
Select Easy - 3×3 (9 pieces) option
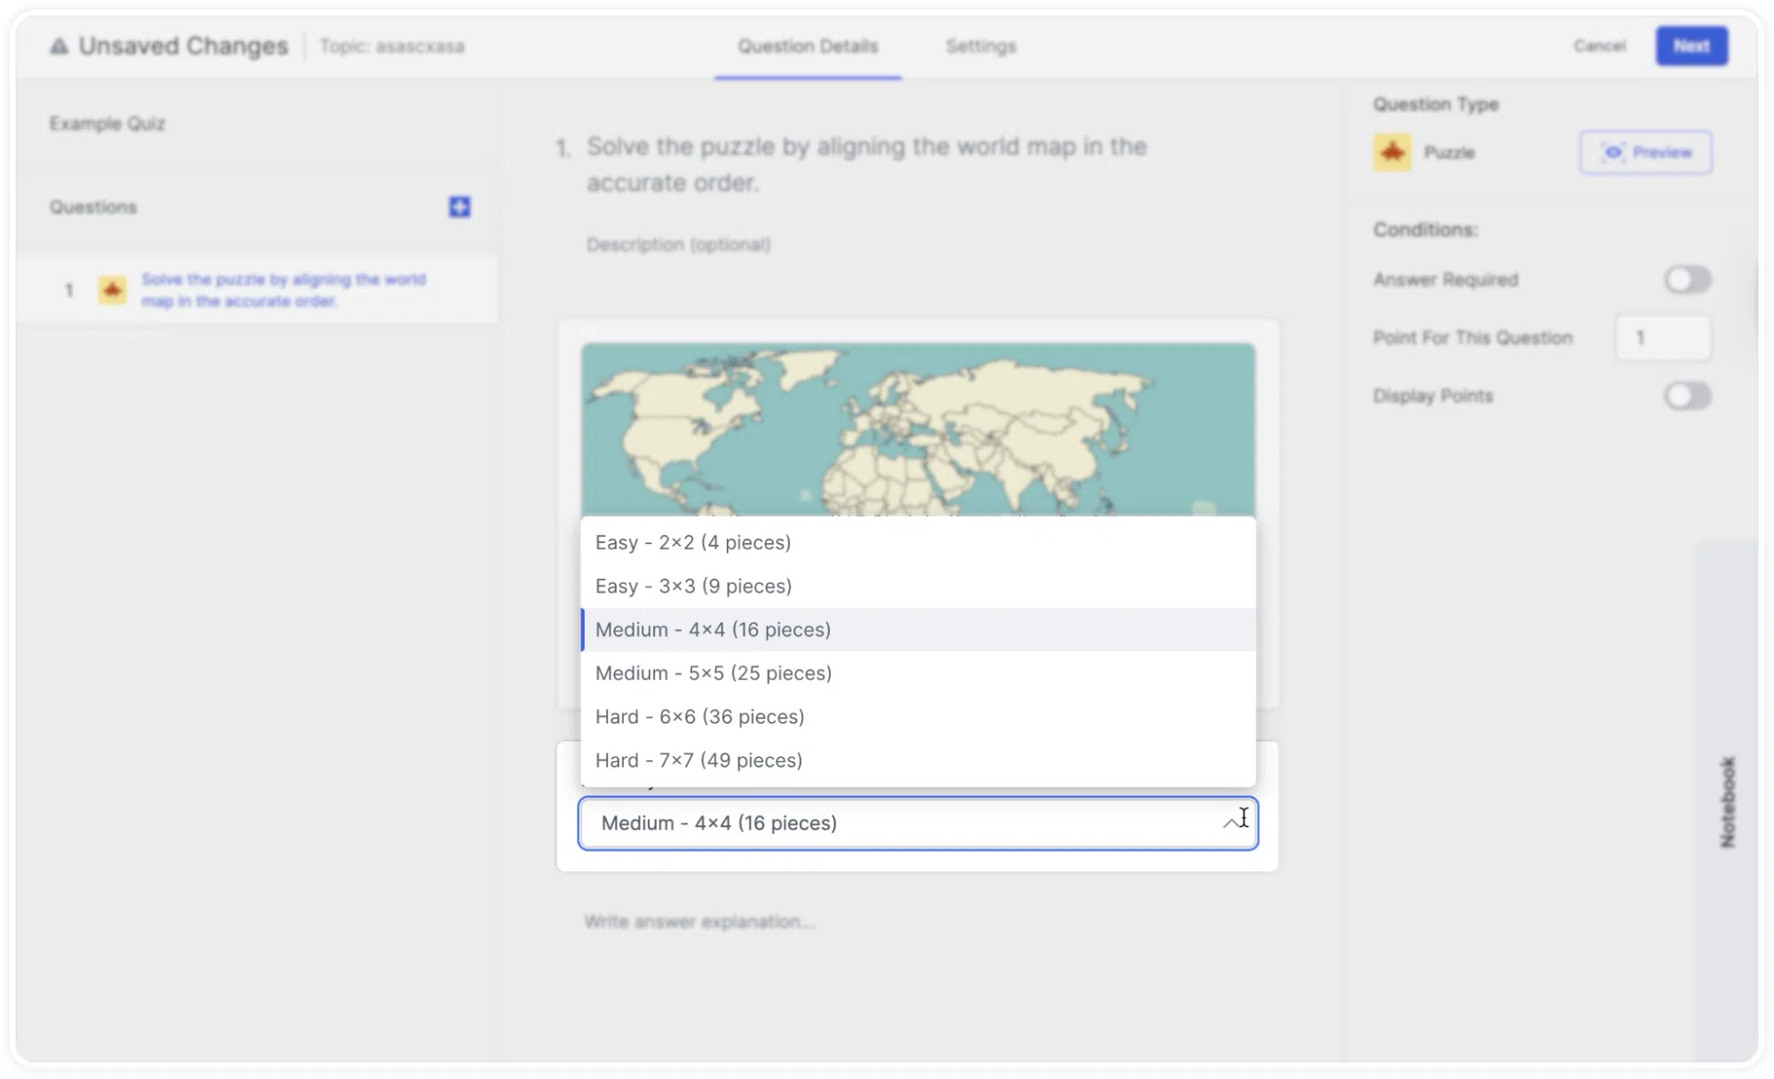click(918, 586)
